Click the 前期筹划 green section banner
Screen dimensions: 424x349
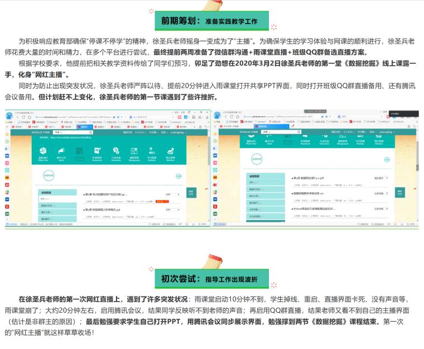213,21
